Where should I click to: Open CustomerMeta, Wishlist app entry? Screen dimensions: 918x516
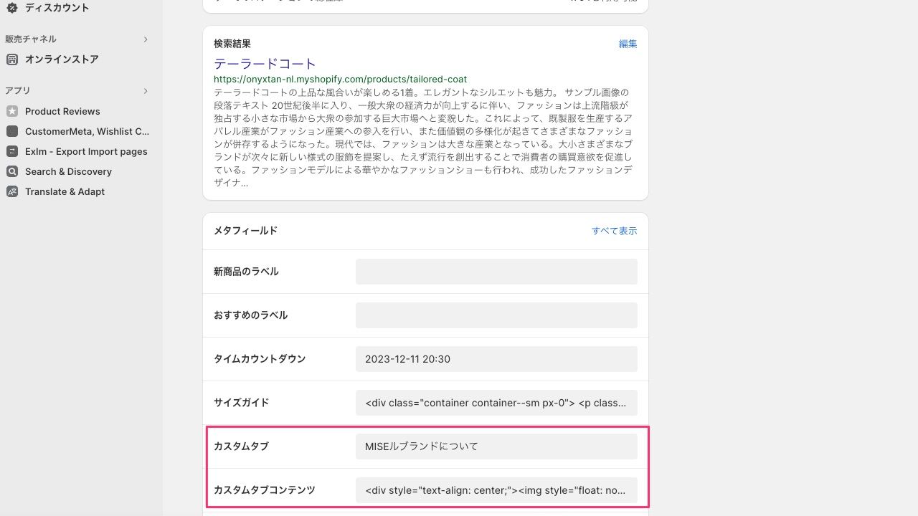(87, 131)
